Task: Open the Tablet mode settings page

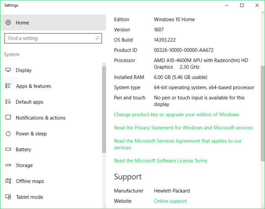Action: point(29,197)
